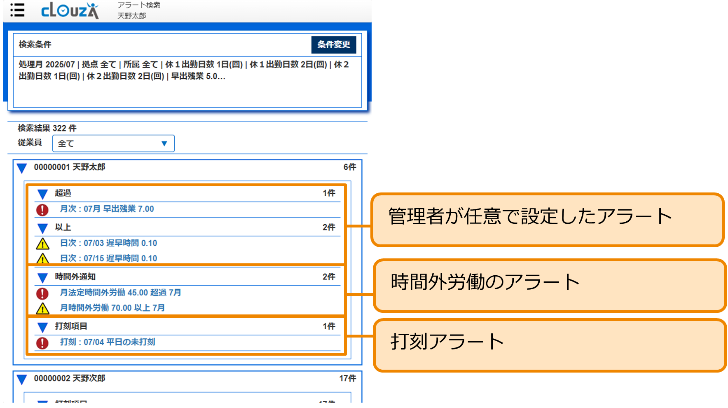The width and height of the screenshot is (728, 408).
Task: Click the red alert icon for 月法定時間外労働
Action: pos(42,293)
